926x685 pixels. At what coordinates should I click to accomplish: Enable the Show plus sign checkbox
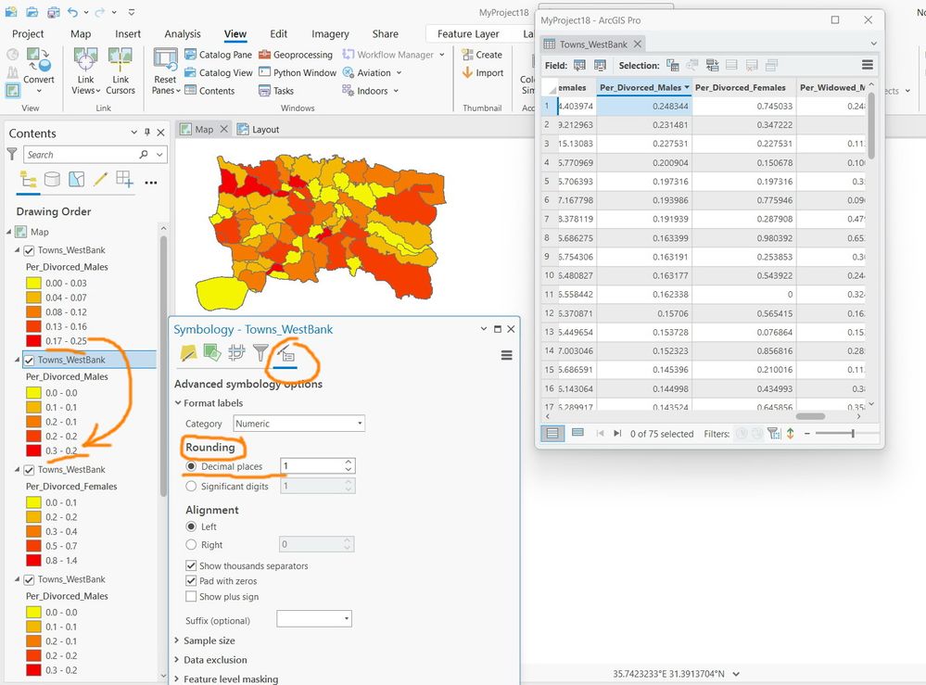coord(191,596)
